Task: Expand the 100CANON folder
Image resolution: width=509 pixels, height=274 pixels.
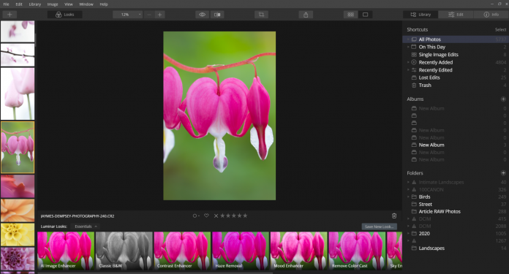Action: pos(408,190)
